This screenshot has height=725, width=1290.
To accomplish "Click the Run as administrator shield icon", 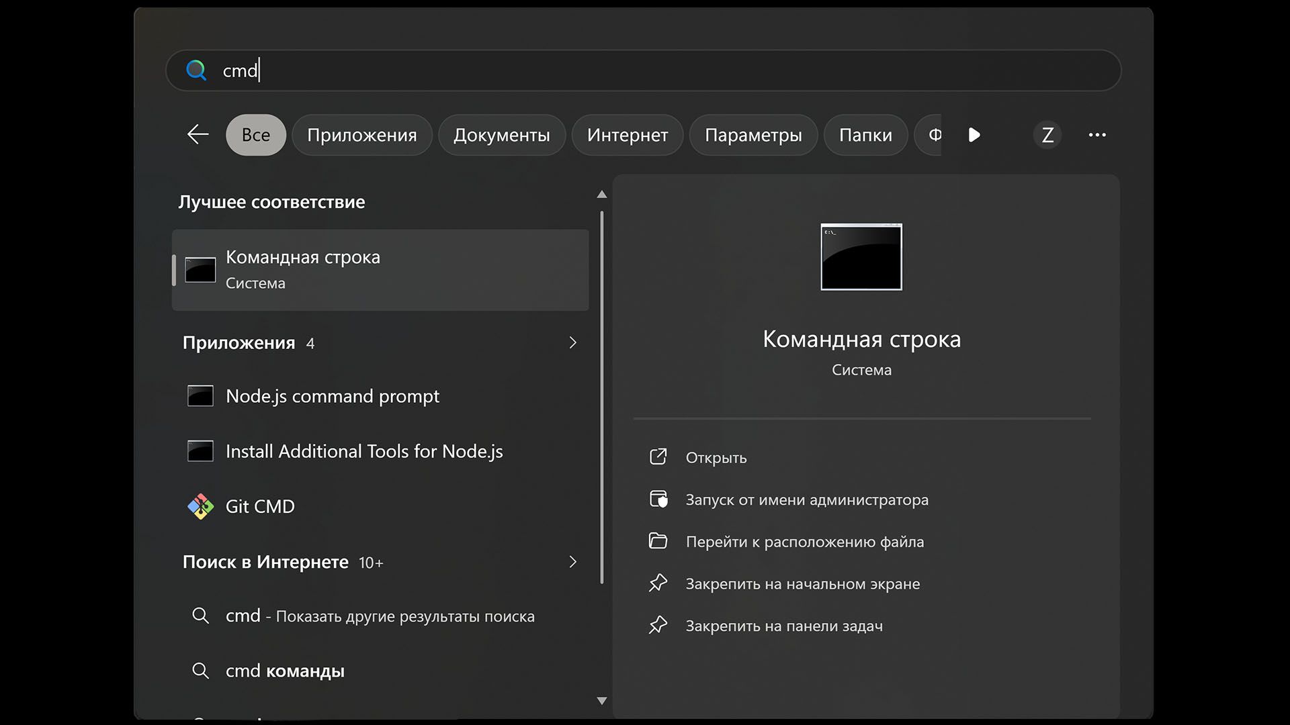I will (658, 499).
